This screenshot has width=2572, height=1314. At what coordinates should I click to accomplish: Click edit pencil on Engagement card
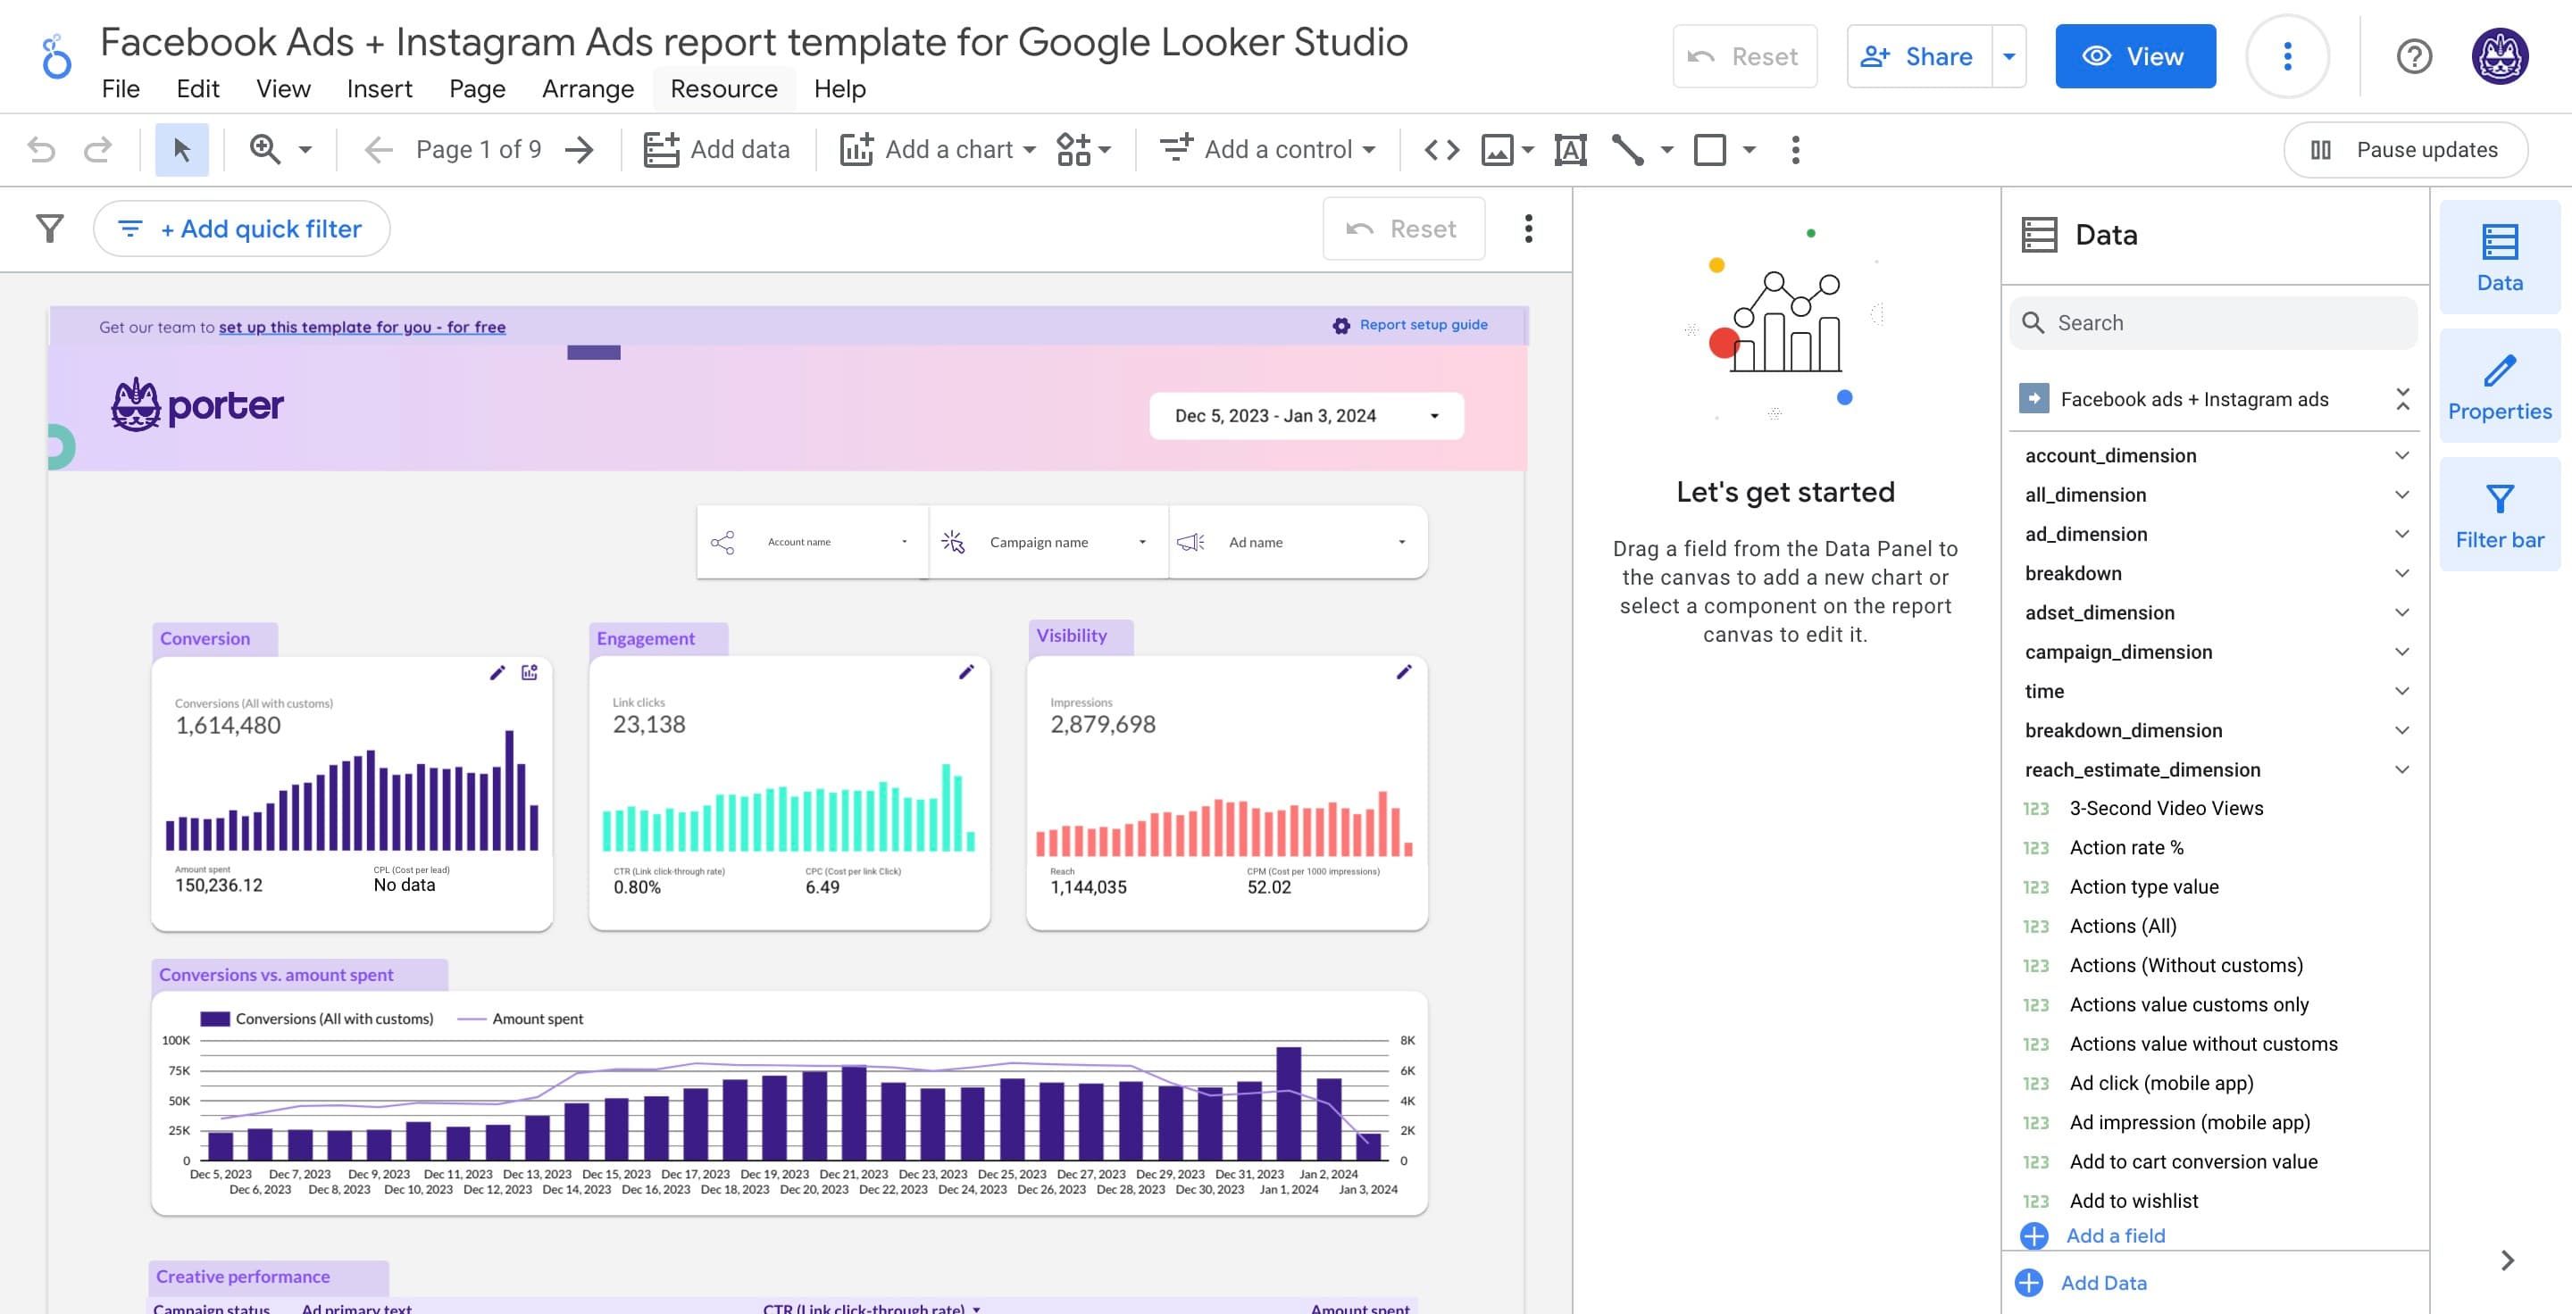[965, 671]
